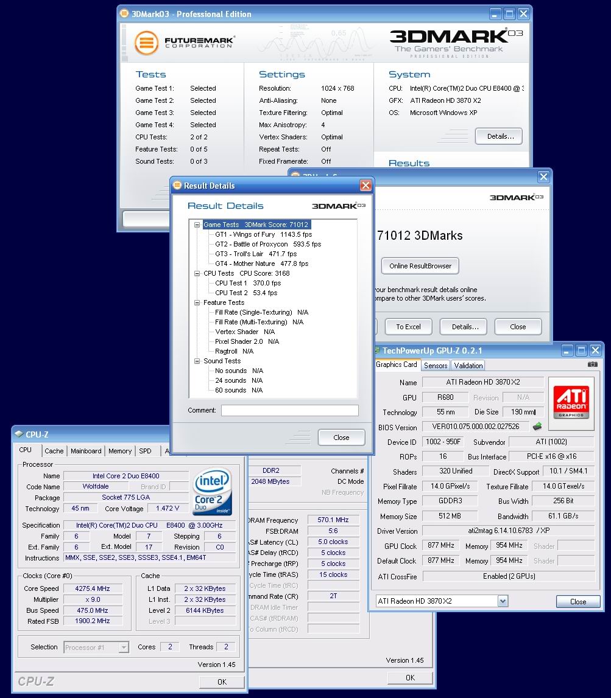Click Close button in the score window
This screenshot has height=698, width=611.
[518, 327]
